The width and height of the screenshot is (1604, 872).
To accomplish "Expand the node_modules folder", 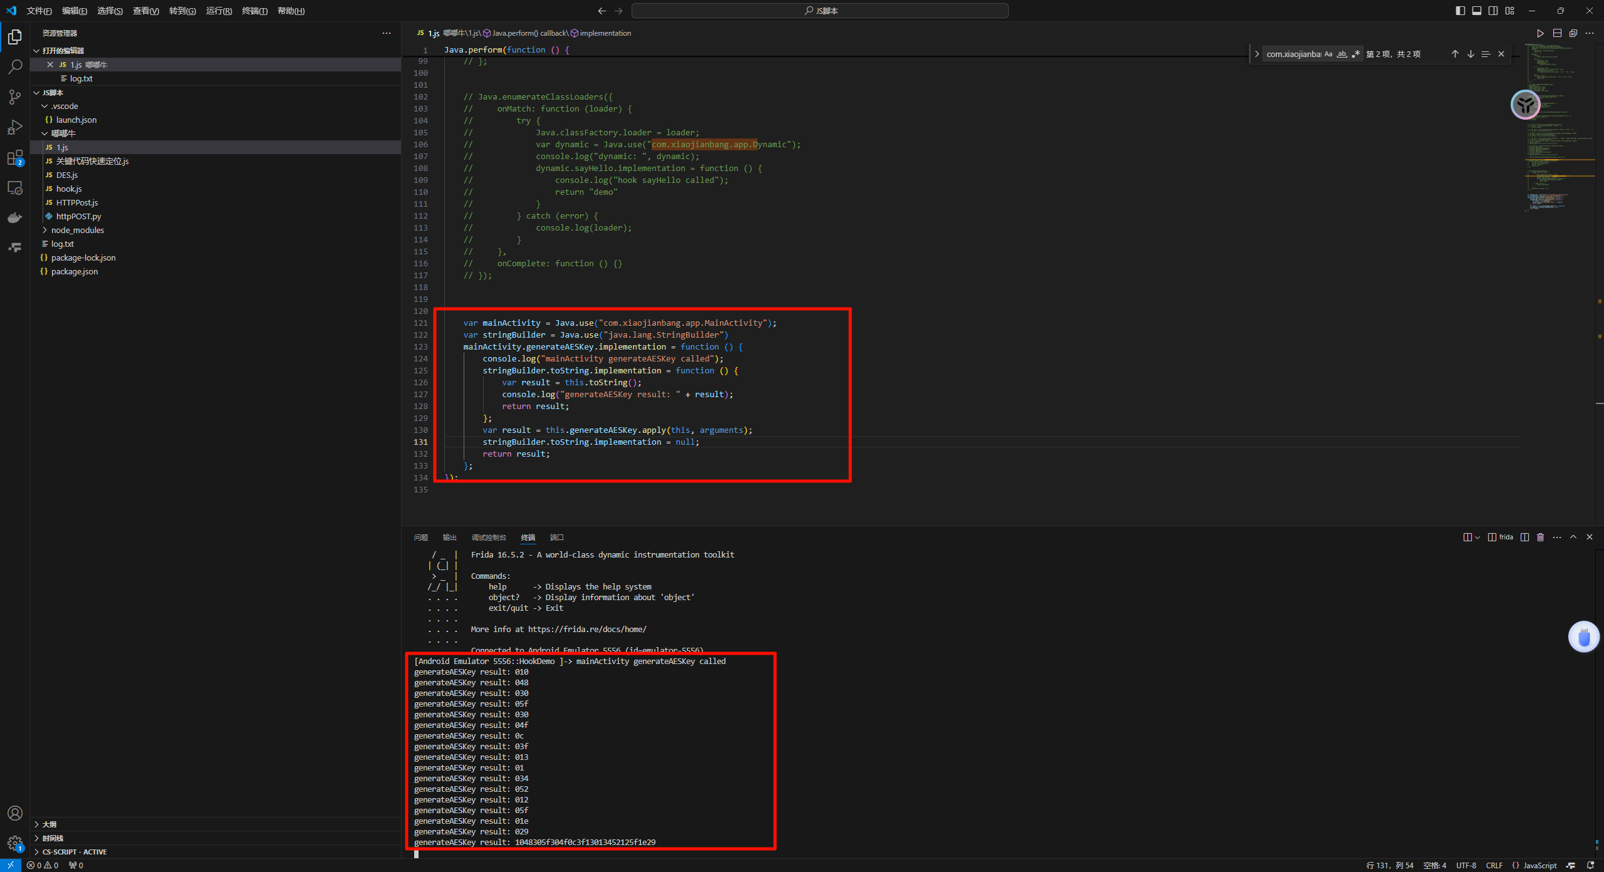I will 77,230.
